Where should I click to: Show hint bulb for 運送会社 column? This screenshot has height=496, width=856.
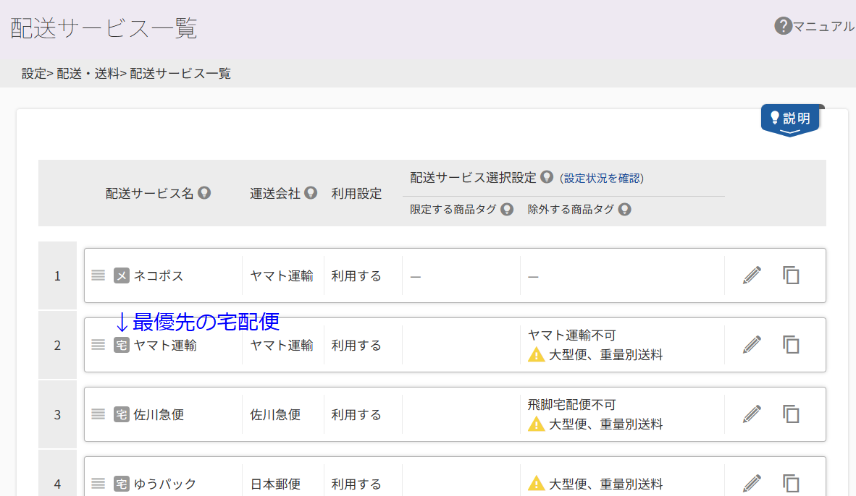311,193
